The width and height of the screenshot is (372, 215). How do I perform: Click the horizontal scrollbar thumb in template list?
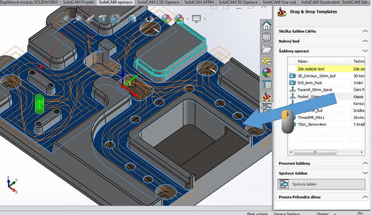(x=315, y=152)
